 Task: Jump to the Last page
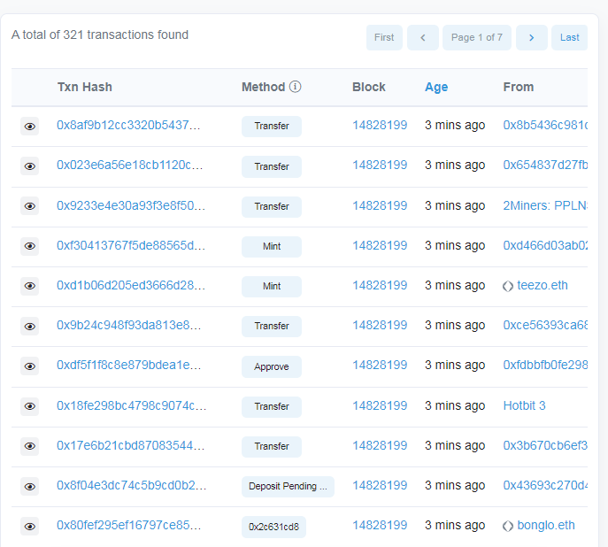pyautogui.click(x=569, y=37)
